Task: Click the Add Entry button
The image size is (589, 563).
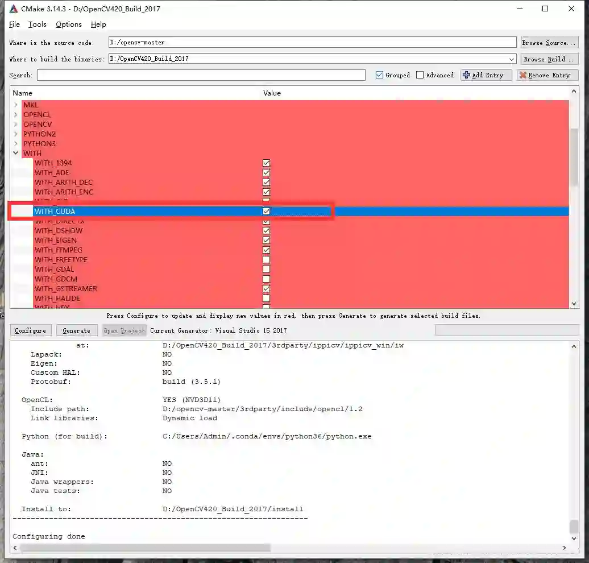Action: [x=486, y=75]
